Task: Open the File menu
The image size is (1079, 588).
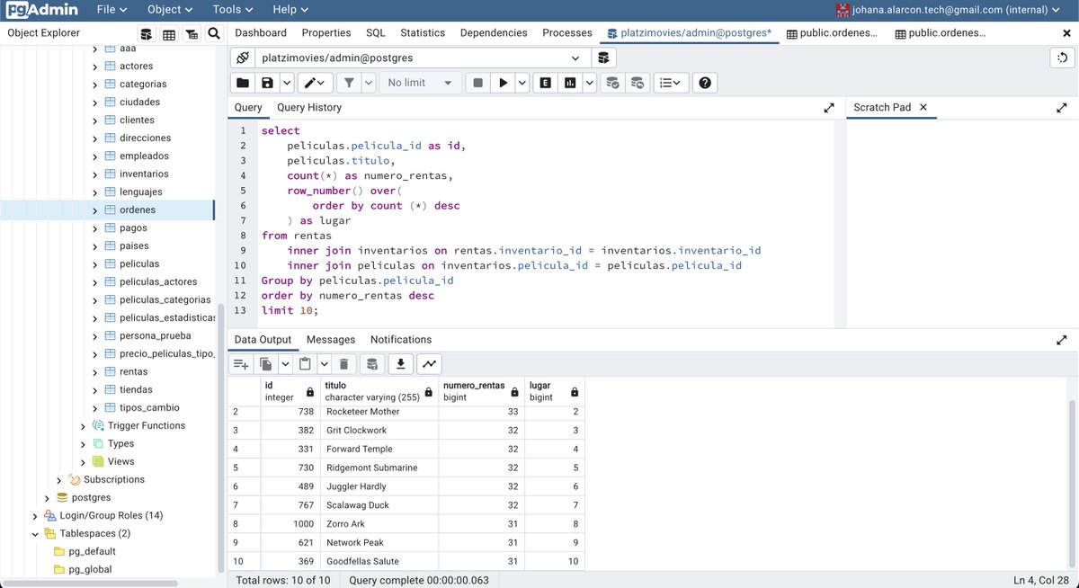Action: coord(112,10)
